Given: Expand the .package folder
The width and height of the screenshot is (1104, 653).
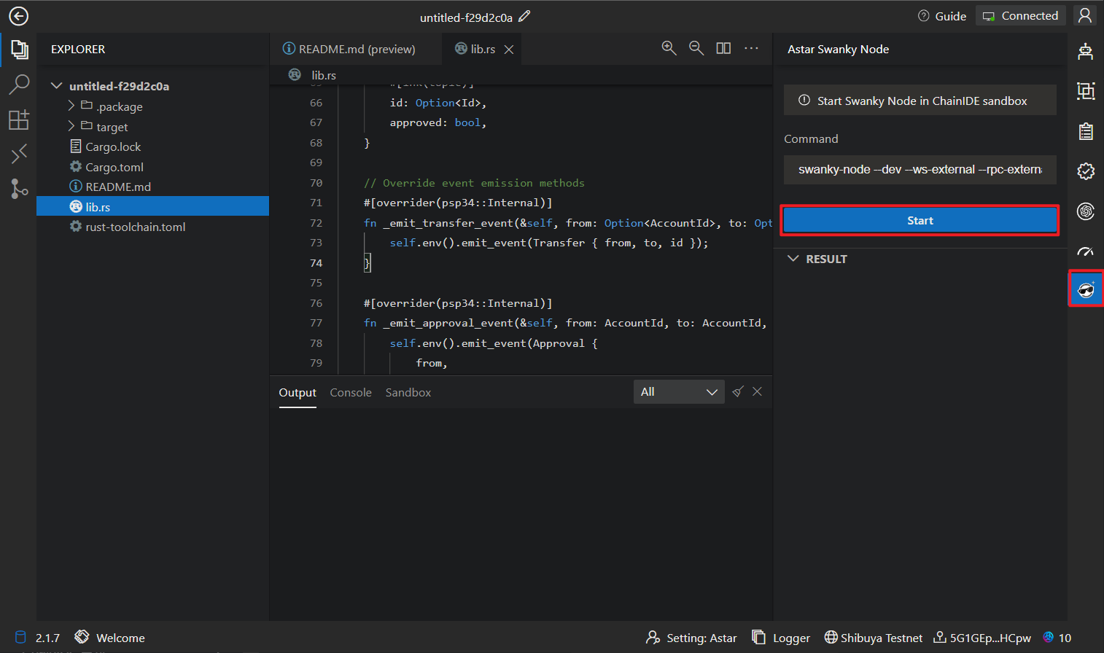Looking at the screenshot, I should click(71, 106).
